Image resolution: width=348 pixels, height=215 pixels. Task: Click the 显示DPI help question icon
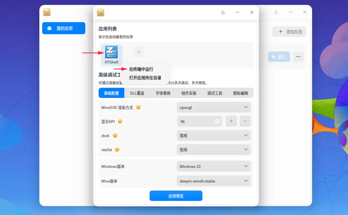click(120, 121)
